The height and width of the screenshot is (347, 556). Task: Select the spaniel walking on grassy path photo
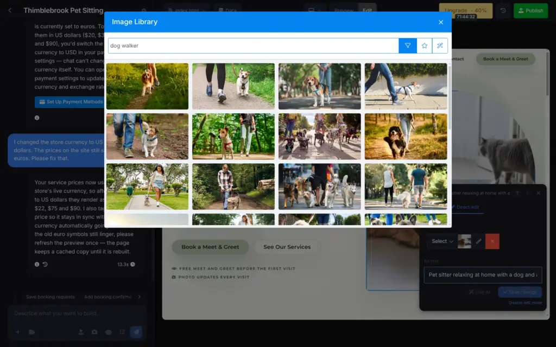pos(147,86)
